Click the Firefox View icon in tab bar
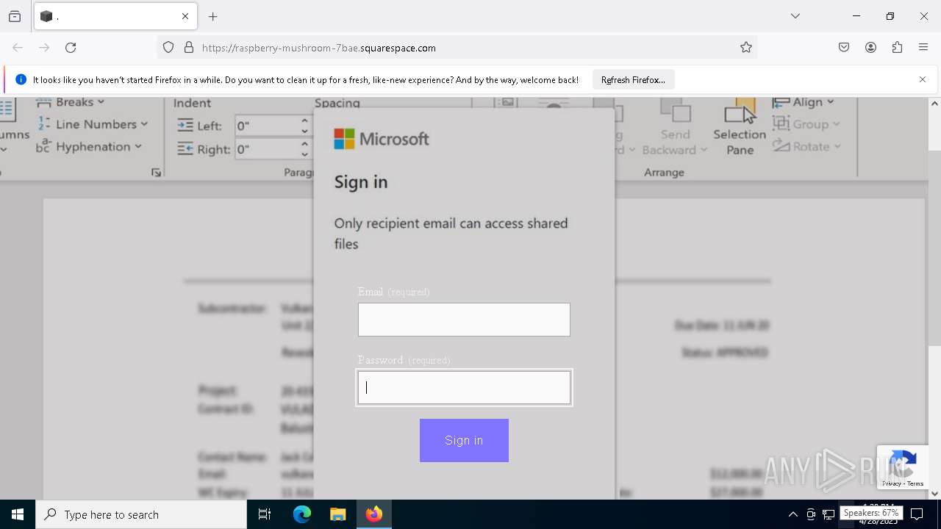The height and width of the screenshot is (529, 941). (15, 16)
